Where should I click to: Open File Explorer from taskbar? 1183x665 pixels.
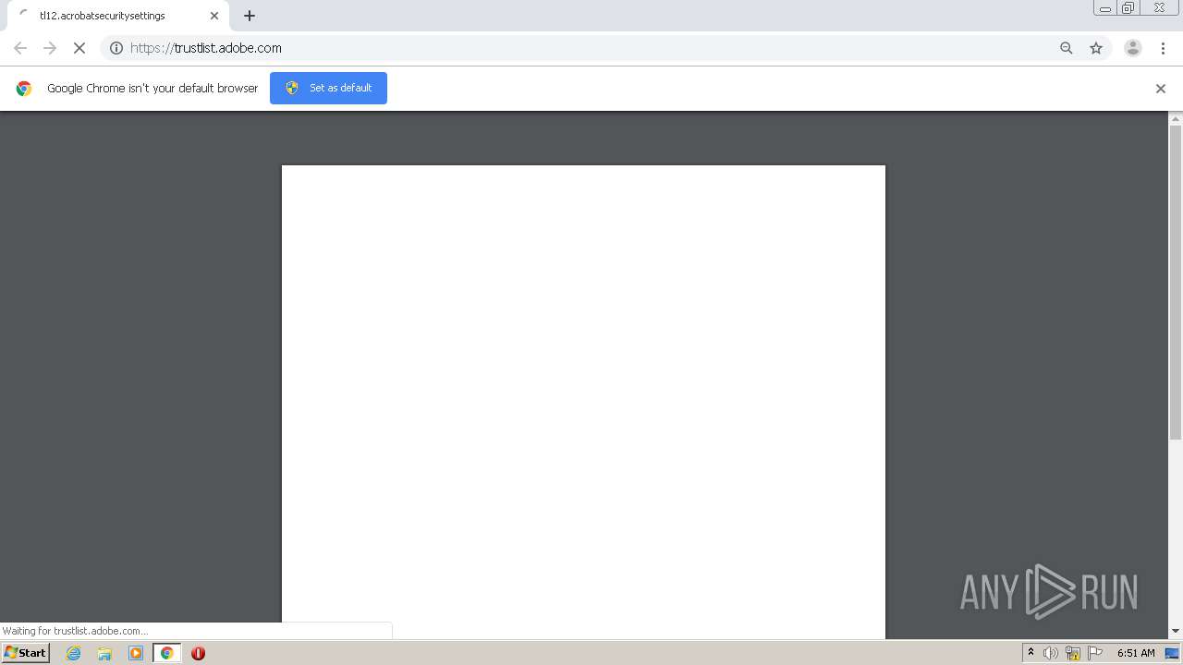(x=104, y=653)
